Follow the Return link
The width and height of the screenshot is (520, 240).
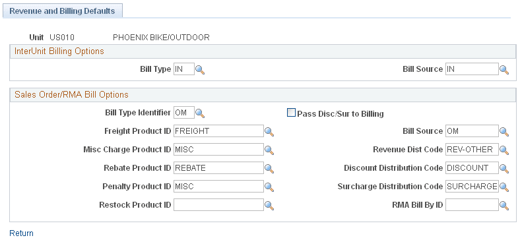tap(21, 233)
